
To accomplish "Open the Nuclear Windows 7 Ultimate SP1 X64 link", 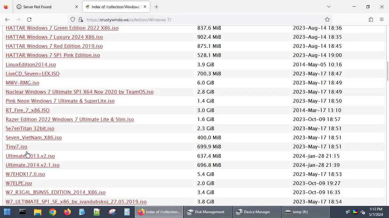I will point(80,92).
